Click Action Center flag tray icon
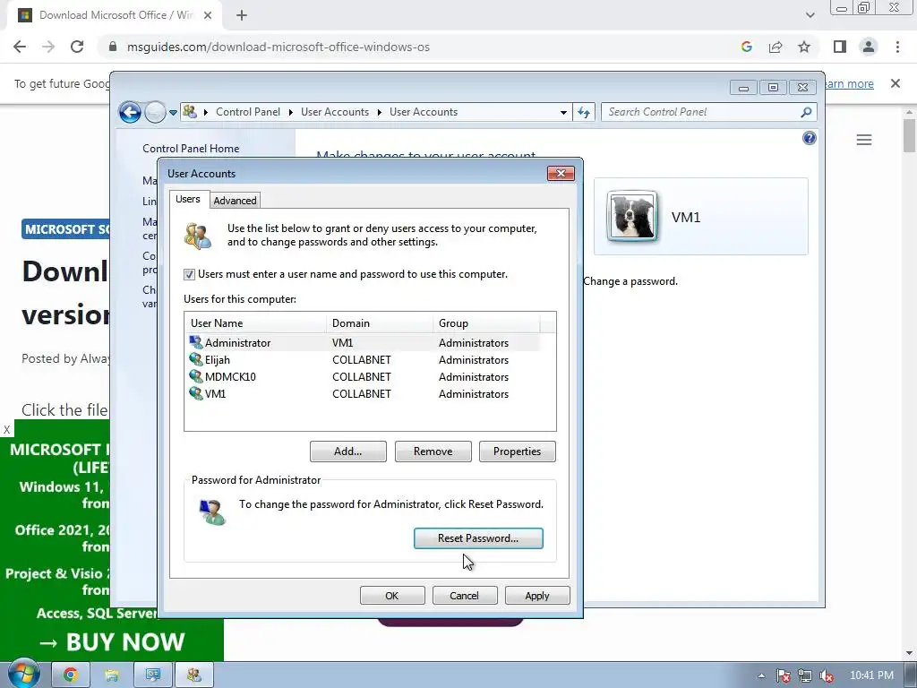 point(783,675)
